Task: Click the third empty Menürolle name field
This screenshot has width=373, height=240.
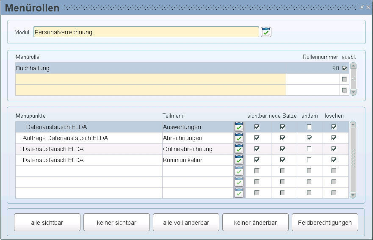Action: coord(151,90)
